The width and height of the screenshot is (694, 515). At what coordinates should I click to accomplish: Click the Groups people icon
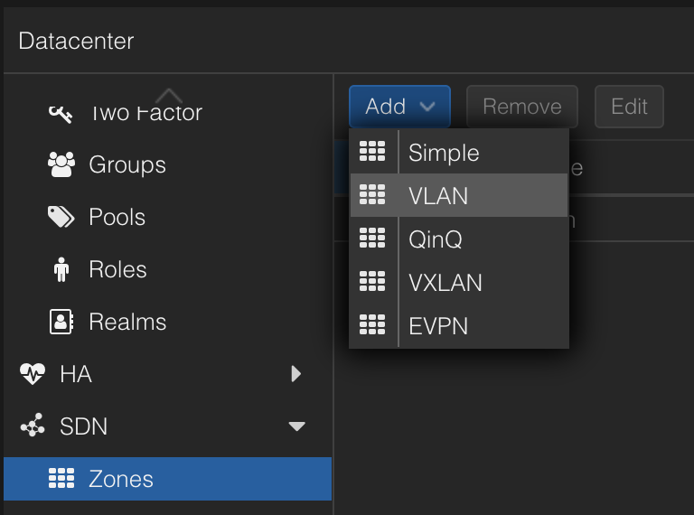point(61,164)
